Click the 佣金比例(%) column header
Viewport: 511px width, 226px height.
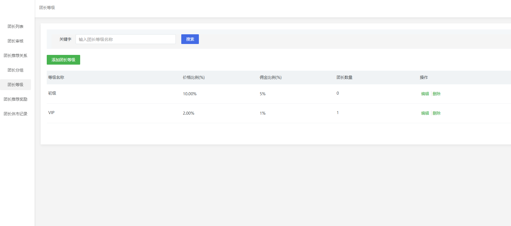point(271,77)
